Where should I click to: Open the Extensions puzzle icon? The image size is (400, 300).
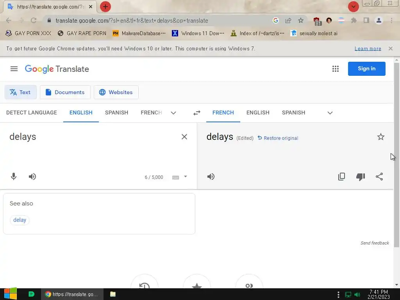(354, 20)
